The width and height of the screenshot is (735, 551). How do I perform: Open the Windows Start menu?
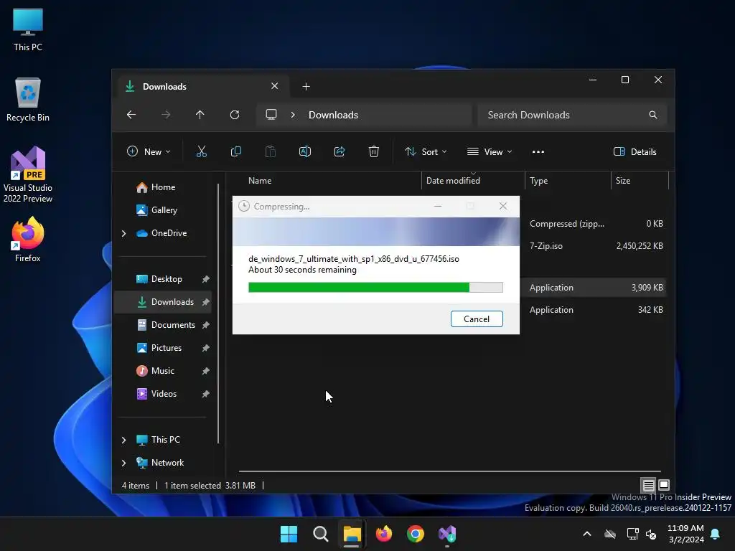click(x=289, y=534)
